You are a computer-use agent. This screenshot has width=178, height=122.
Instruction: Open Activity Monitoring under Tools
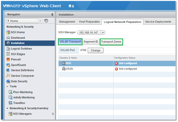pyautogui.click(x=24, y=97)
